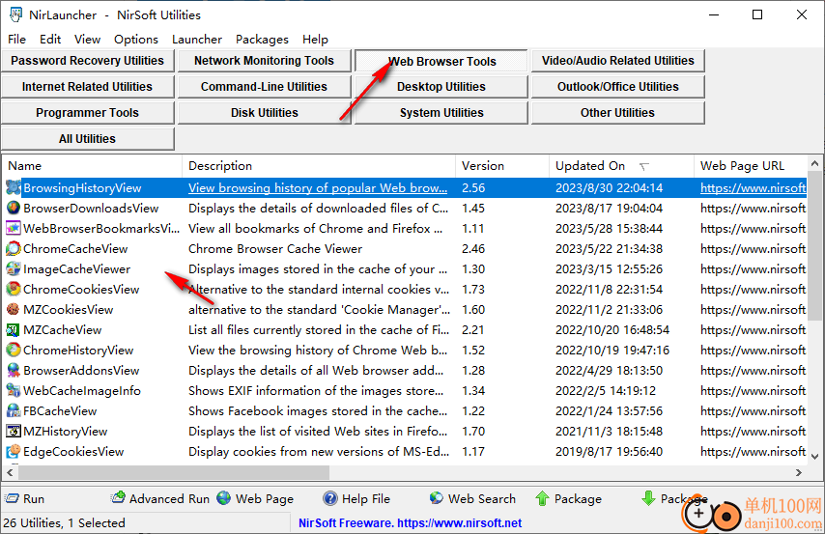The image size is (825, 534).
Task: Click the WebBrowserBookmarksView row icon
Action: pyautogui.click(x=14, y=228)
